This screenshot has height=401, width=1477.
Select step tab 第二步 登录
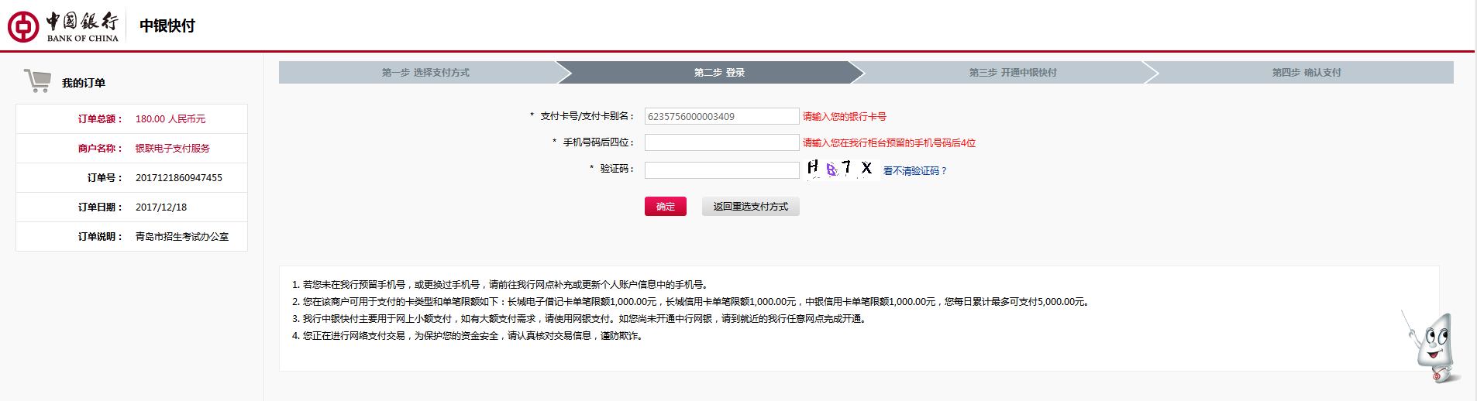click(x=719, y=73)
